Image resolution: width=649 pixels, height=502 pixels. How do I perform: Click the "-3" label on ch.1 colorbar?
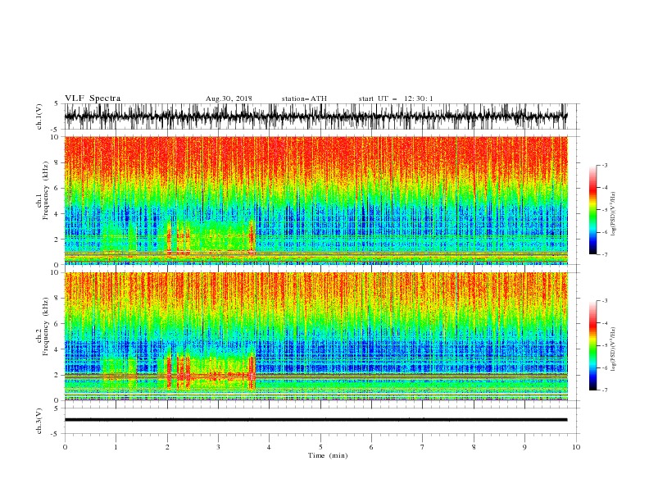point(604,165)
